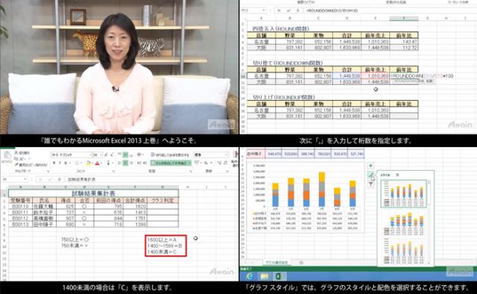Click the large Paste button

[x=7, y=157]
